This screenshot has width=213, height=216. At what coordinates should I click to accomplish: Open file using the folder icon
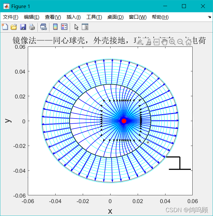pyautogui.click(x=14, y=27)
